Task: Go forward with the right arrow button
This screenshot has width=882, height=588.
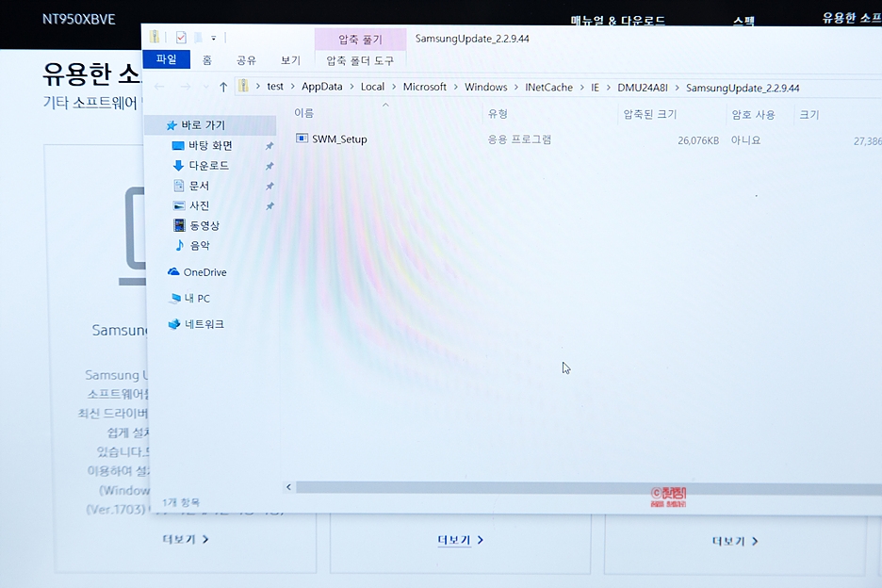Action: [x=185, y=87]
